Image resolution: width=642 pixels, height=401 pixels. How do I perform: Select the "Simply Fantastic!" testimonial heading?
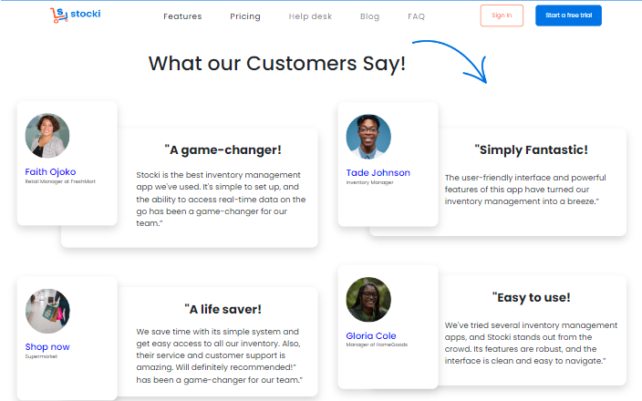click(x=531, y=150)
